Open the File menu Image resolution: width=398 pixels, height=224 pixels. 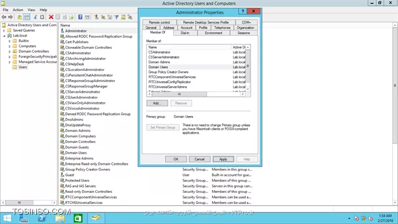6,9
